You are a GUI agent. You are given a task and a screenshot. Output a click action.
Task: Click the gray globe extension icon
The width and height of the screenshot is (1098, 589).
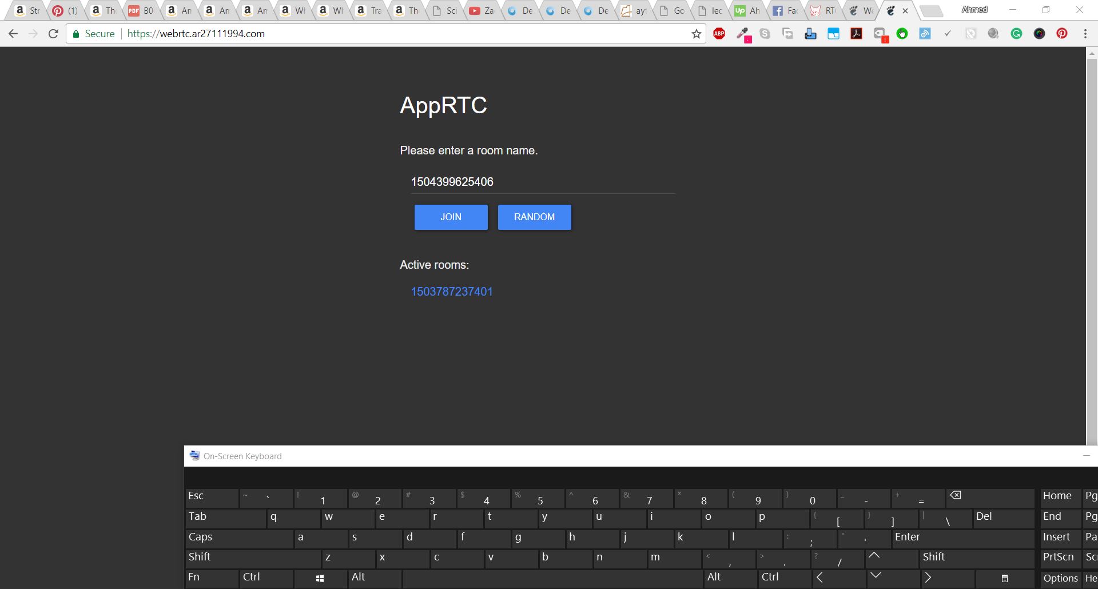[993, 34]
